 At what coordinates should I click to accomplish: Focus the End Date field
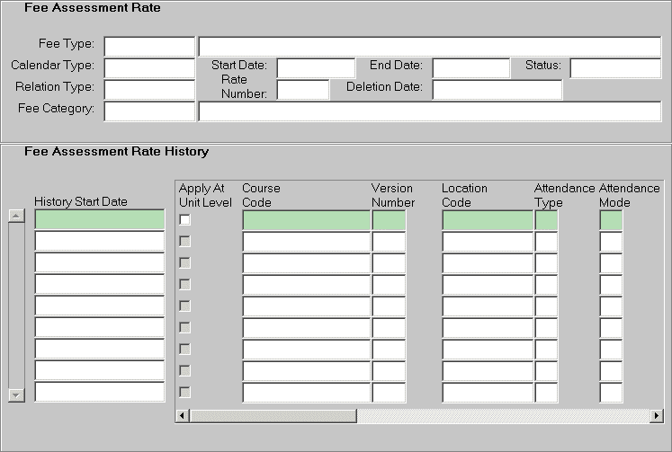471,68
